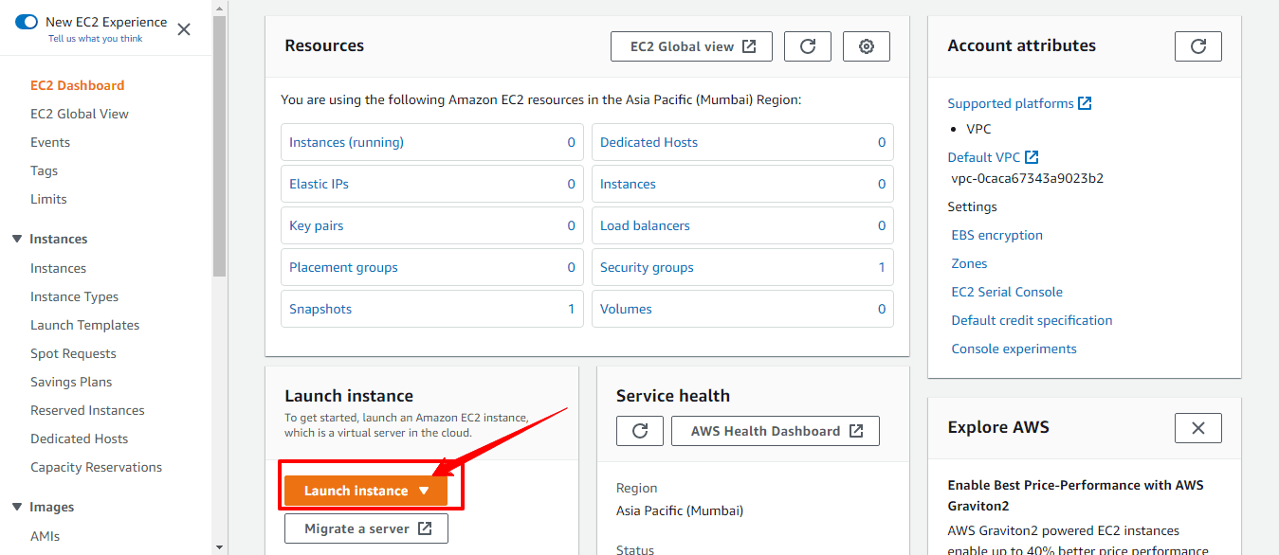
Task: Open Resources settings gear
Action: [x=866, y=46]
